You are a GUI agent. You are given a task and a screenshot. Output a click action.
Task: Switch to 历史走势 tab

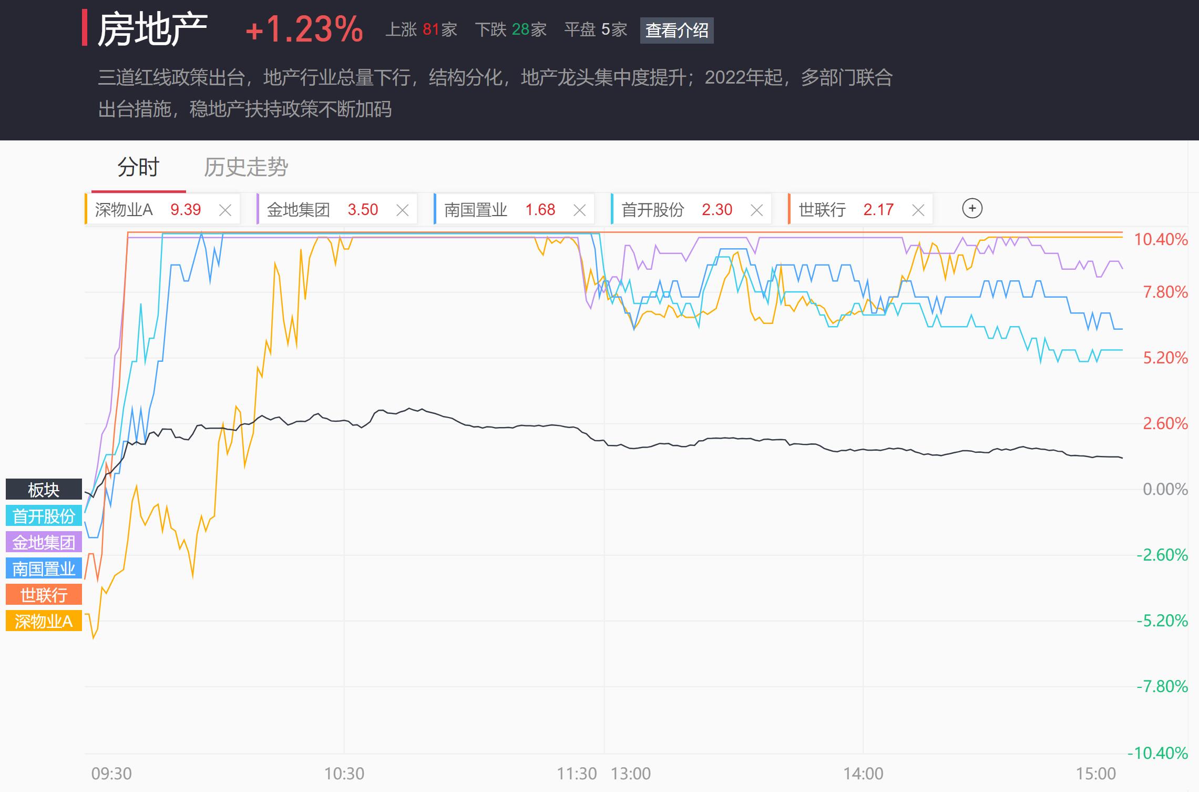(x=245, y=167)
